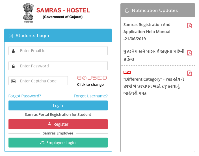Click the image icon in Captcha field

[13, 81]
